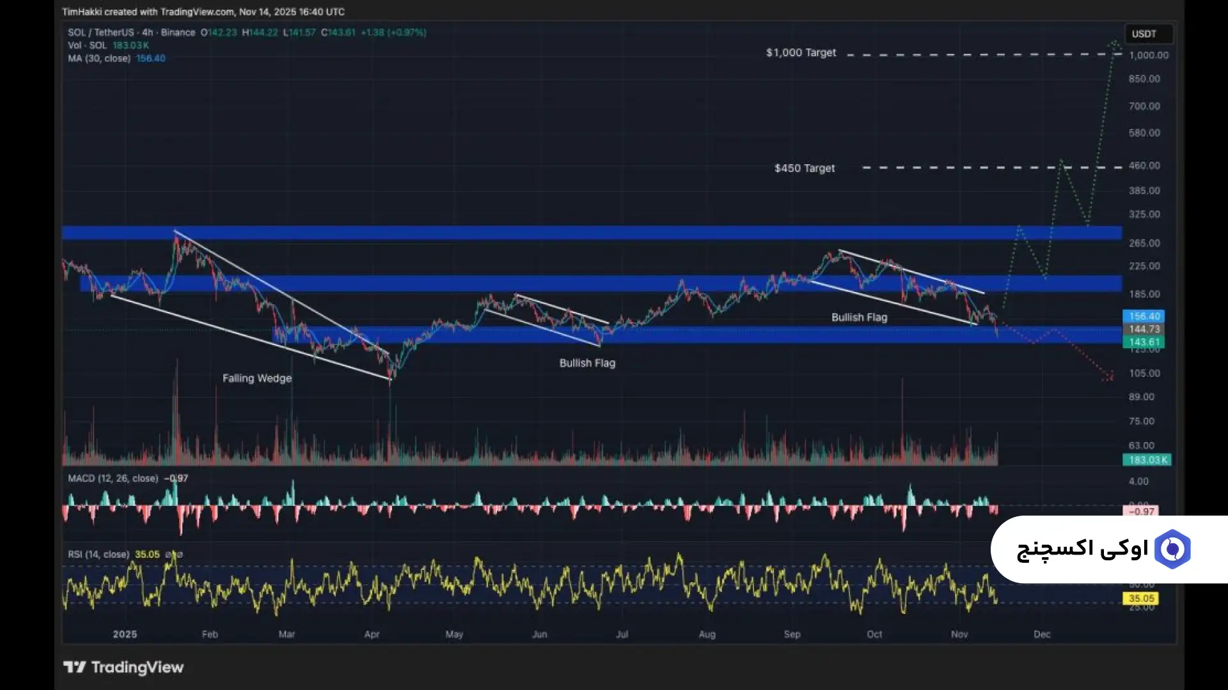This screenshot has width=1228, height=690.
Task: Open the MACD (12, 26, close) legend
Action: [113, 479]
